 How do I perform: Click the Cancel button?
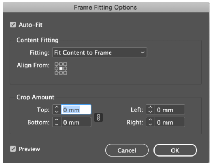pos(127,150)
